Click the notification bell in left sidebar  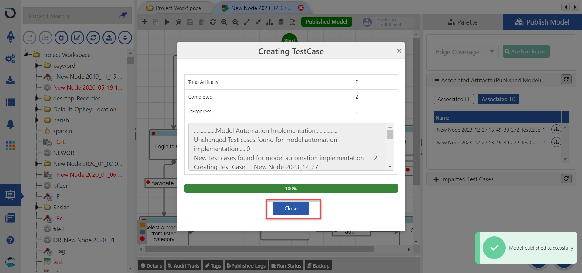pyautogui.click(x=10, y=124)
